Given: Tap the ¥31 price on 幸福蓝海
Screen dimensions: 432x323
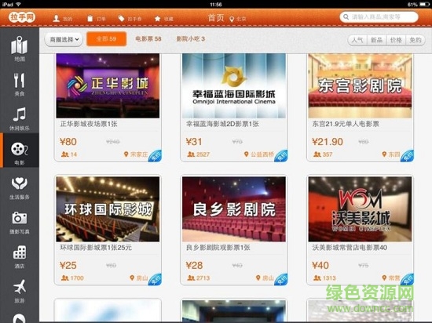Looking at the screenshot, I should pos(194,142).
